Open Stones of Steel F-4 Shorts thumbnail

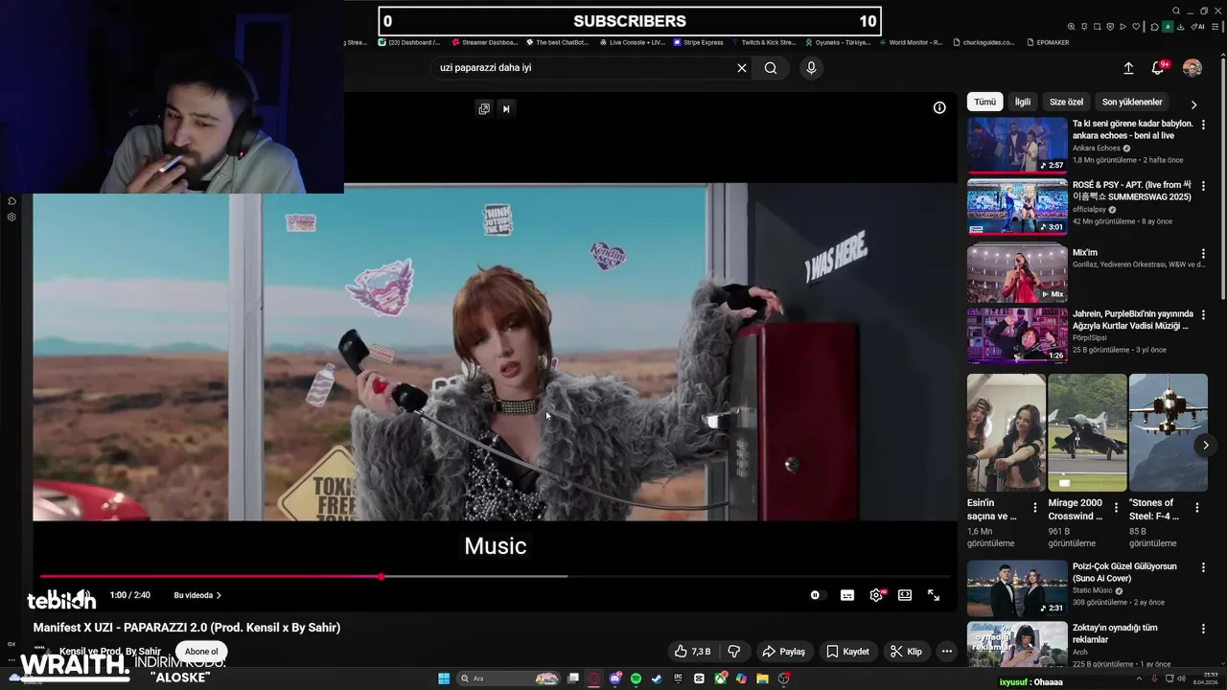click(x=1168, y=432)
